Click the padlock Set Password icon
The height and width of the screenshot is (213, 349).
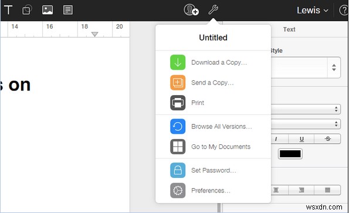178,170
